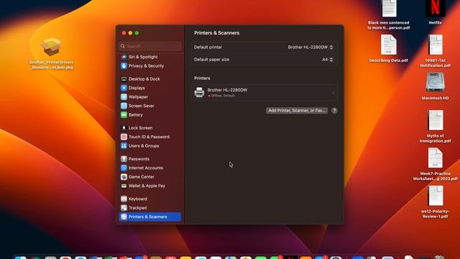
Task: Open the Game Center icon
Action: pos(124,177)
